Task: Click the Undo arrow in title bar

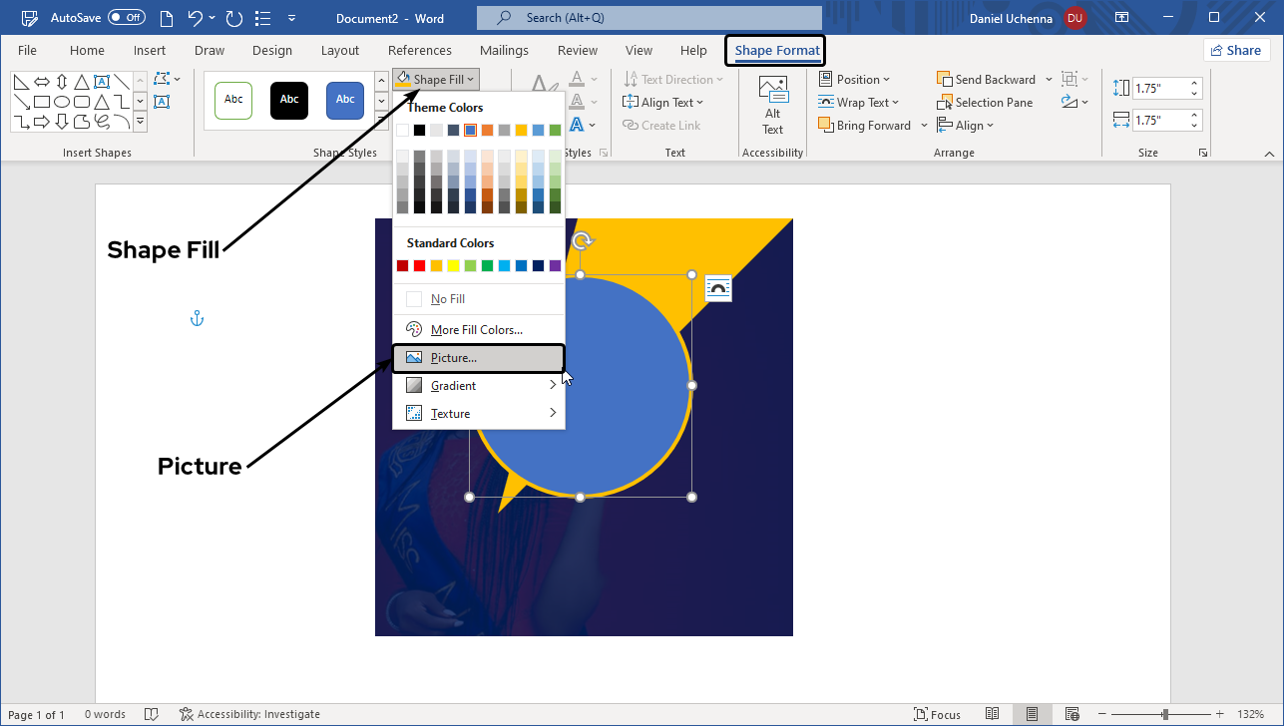Action: 196,18
